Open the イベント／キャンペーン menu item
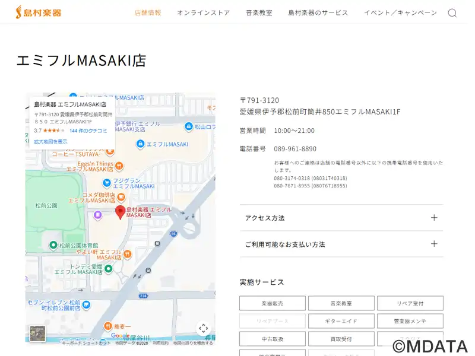 coord(400,12)
